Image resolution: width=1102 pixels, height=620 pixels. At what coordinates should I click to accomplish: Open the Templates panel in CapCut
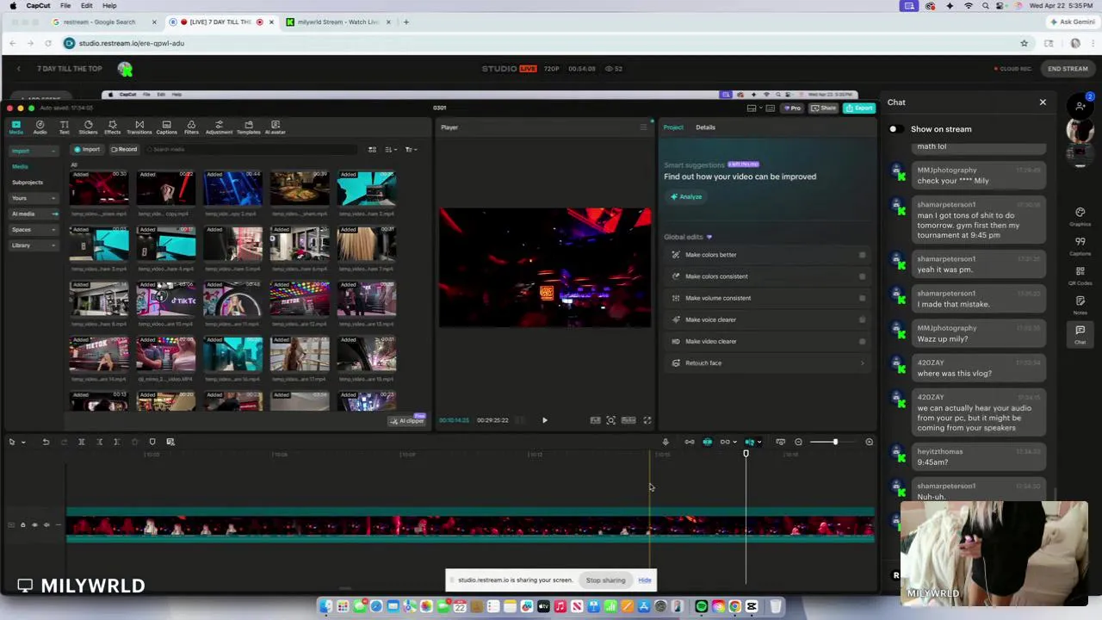click(248, 127)
